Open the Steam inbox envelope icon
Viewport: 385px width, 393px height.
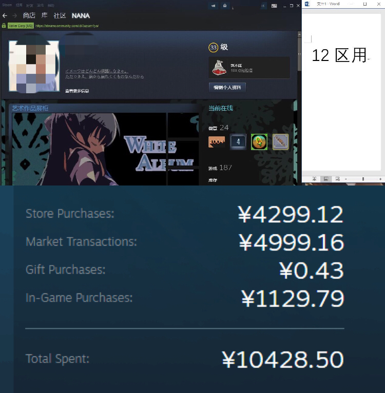click(225, 6)
